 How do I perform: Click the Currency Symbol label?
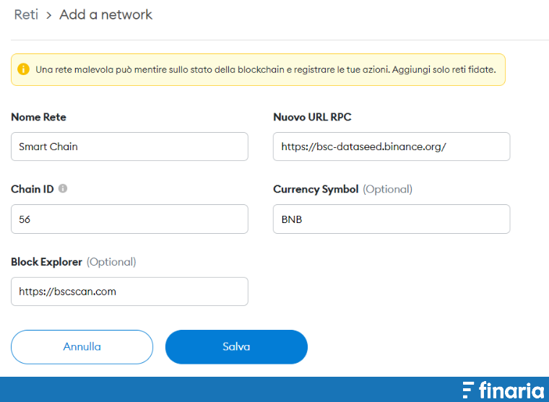click(316, 189)
